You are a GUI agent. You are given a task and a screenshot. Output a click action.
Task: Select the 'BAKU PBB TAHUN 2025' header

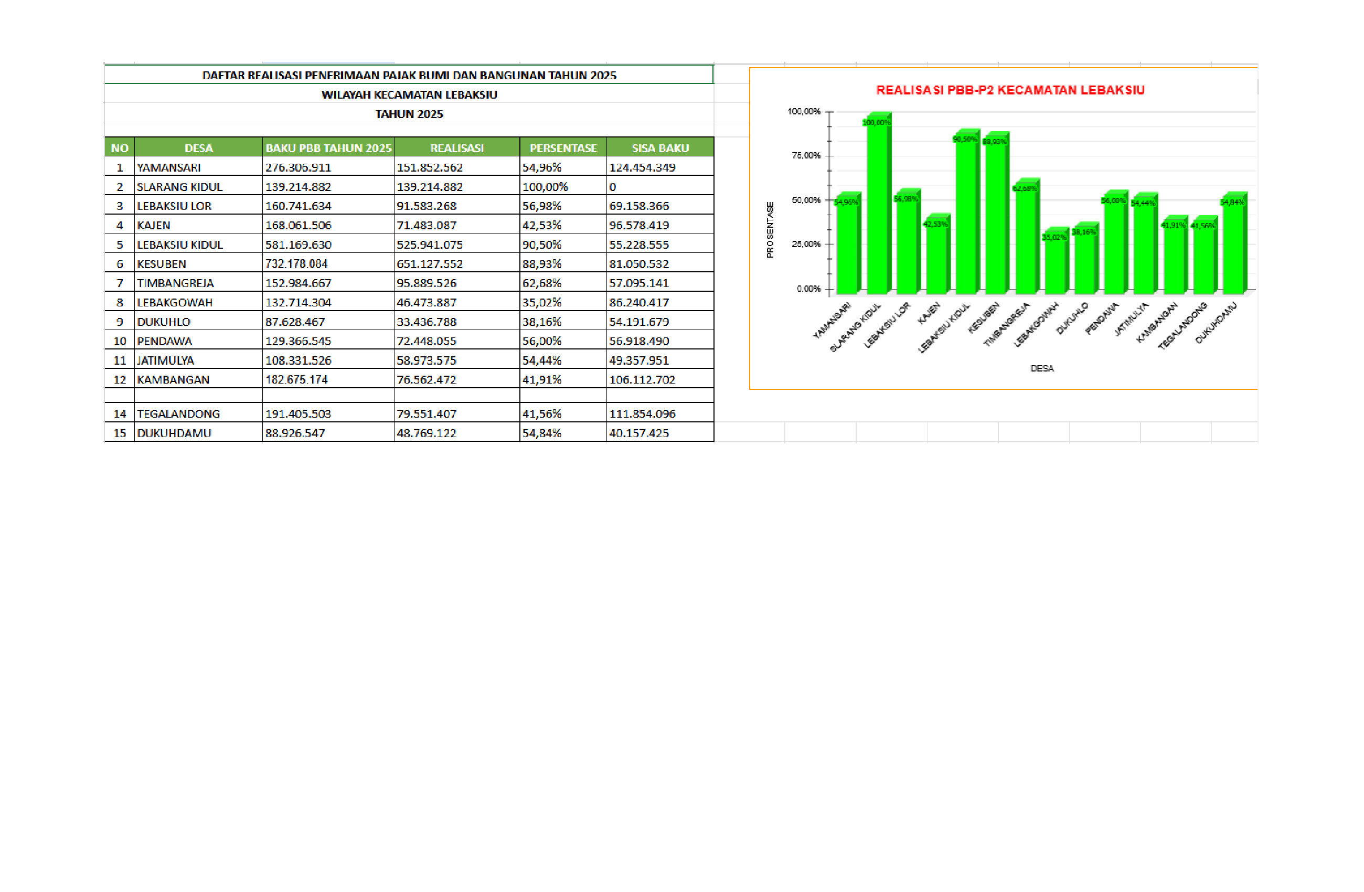pyautogui.click(x=328, y=147)
